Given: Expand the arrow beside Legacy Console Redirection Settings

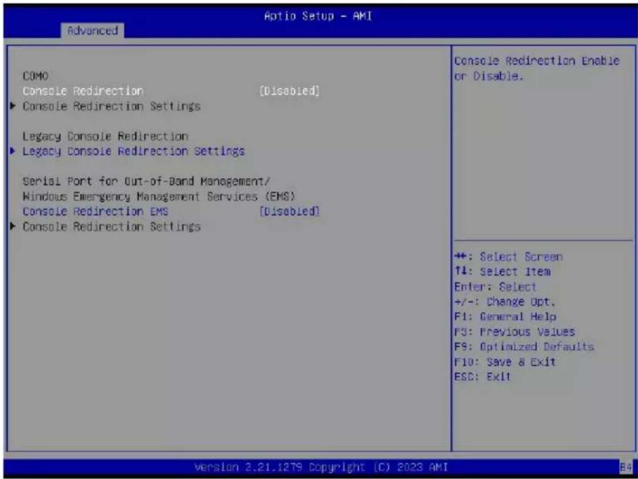Looking at the screenshot, I should pos(13,152).
